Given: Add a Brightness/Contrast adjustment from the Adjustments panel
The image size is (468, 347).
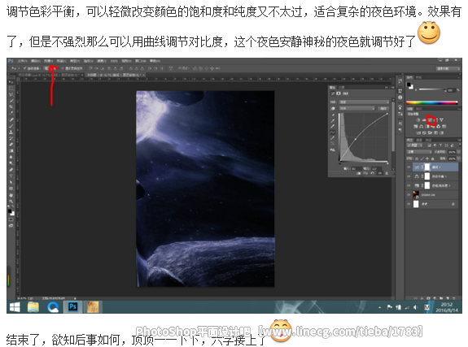Looking at the screenshot, I should coord(418,119).
